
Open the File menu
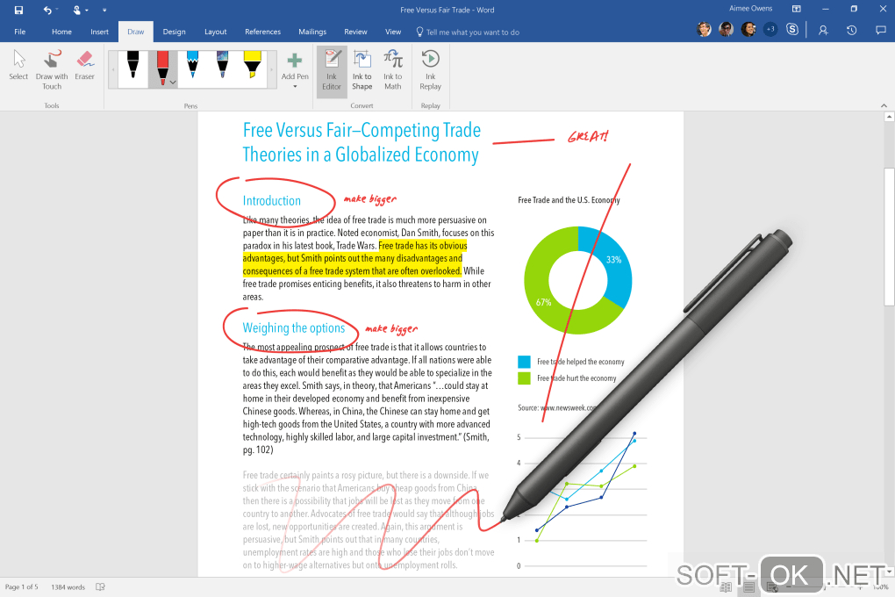(19, 32)
